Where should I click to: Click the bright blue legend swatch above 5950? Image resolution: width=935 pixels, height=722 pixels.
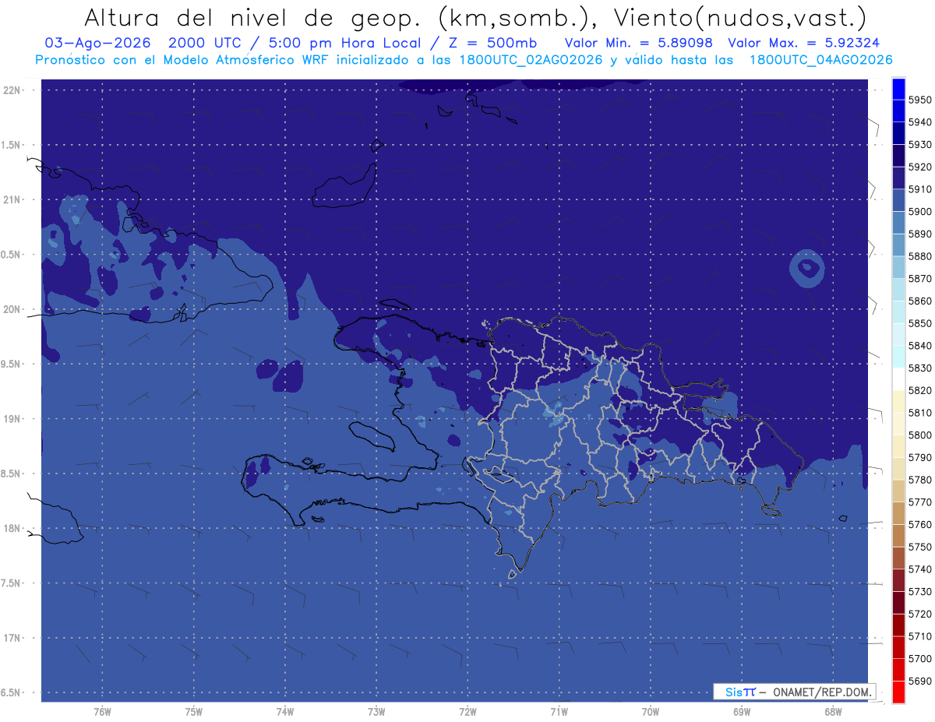898,89
